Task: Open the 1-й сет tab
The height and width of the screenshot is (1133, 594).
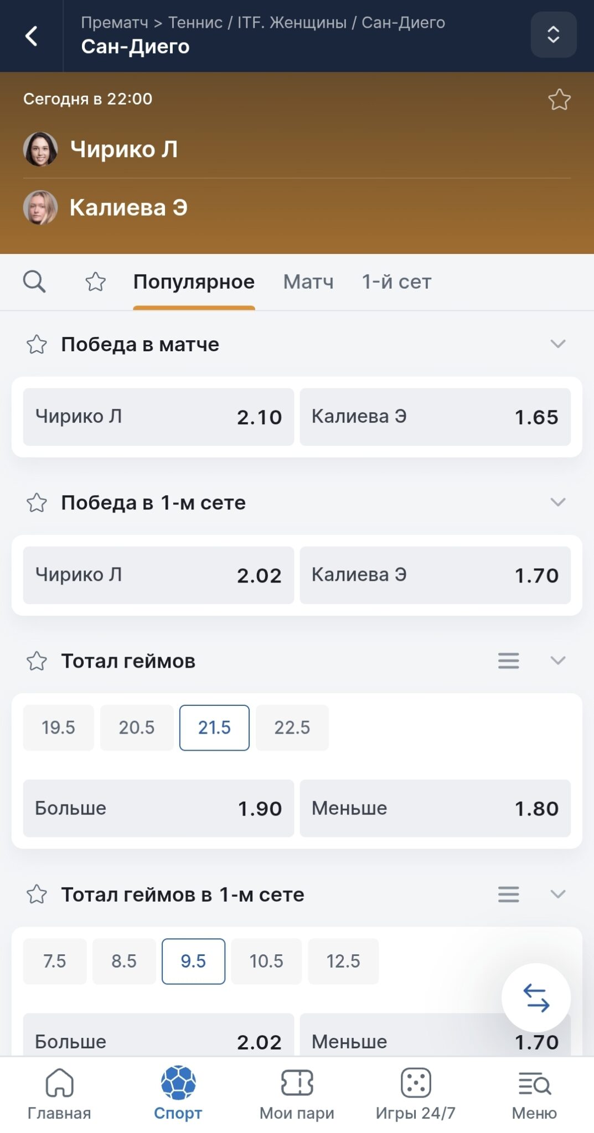Action: 396,282
